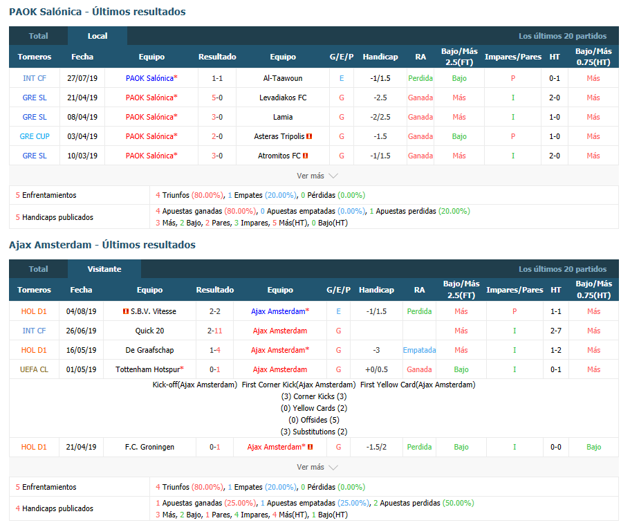Click the handicap value +0/0.5
Image resolution: width=630 pixels, height=525 pixels.
pyautogui.click(x=376, y=369)
